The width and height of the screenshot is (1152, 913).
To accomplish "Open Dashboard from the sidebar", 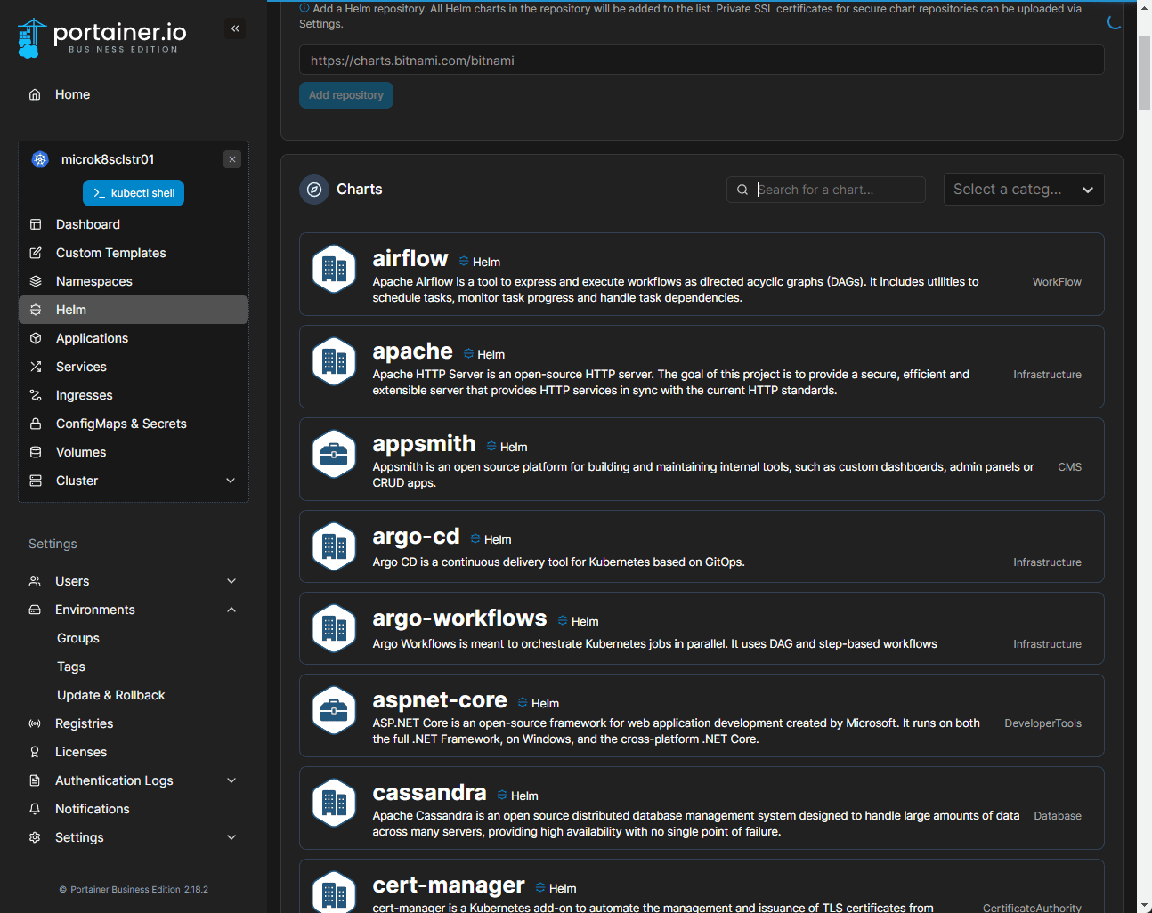I will click(87, 224).
